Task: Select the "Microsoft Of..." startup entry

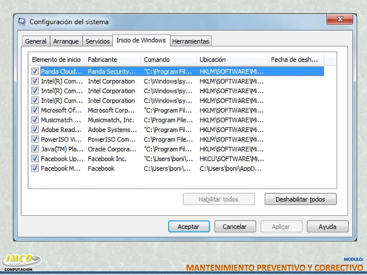Action: tap(61, 110)
